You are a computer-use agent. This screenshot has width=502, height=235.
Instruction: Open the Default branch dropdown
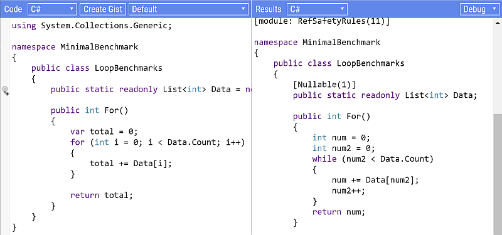tap(189, 9)
